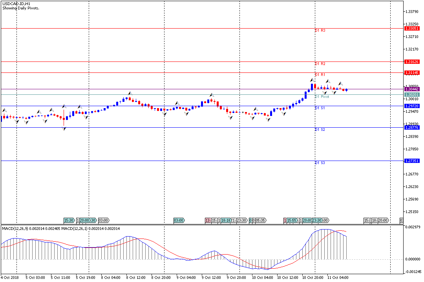Viewport: 424px width, 282px height.
Task: Click the D1 S1 support label
Action: [320, 108]
